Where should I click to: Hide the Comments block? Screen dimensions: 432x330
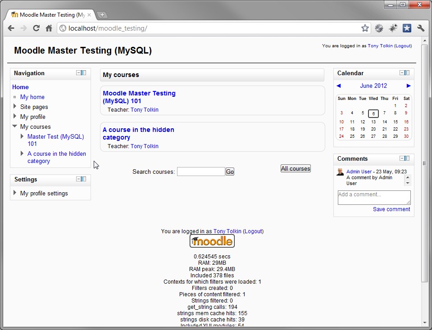[x=402, y=158]
